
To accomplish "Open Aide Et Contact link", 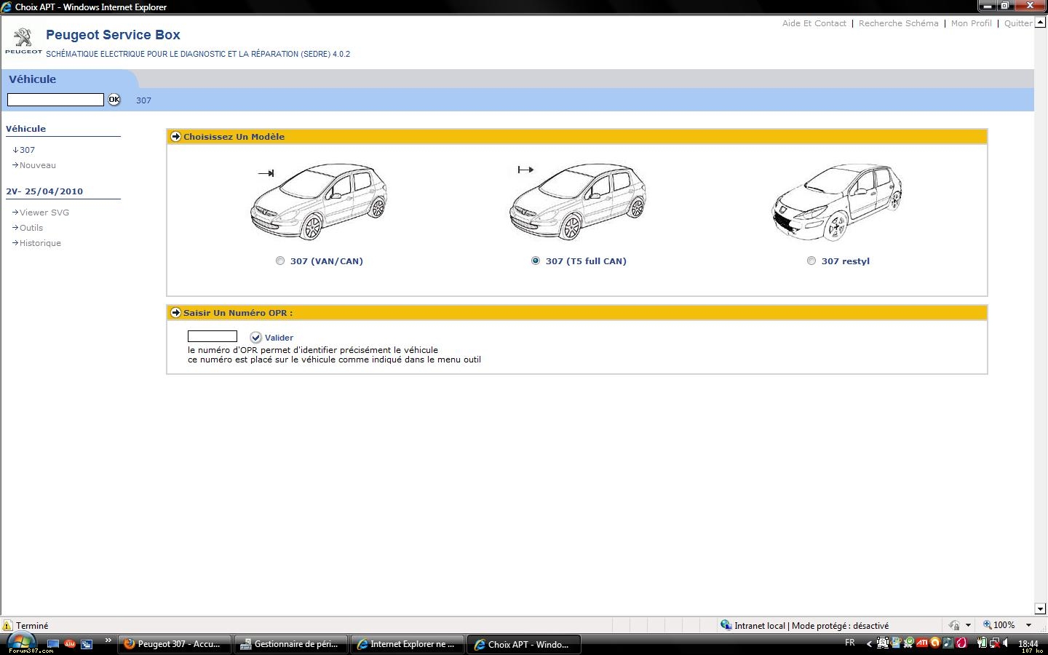I will tap(814, 23).
